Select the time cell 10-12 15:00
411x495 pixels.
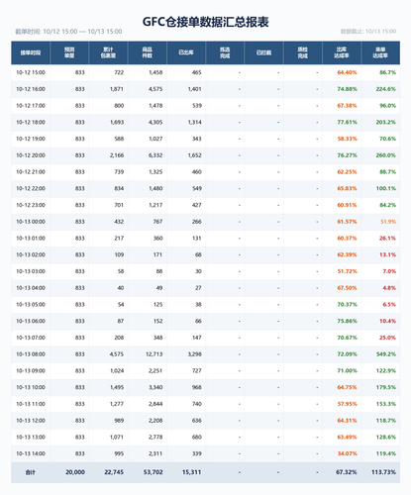pos(31,72)
